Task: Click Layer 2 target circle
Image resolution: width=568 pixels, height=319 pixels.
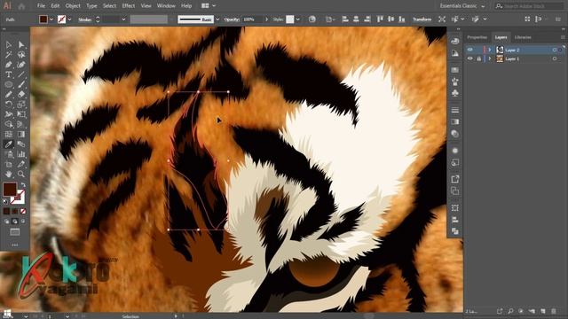Action: tap(554, 50)
